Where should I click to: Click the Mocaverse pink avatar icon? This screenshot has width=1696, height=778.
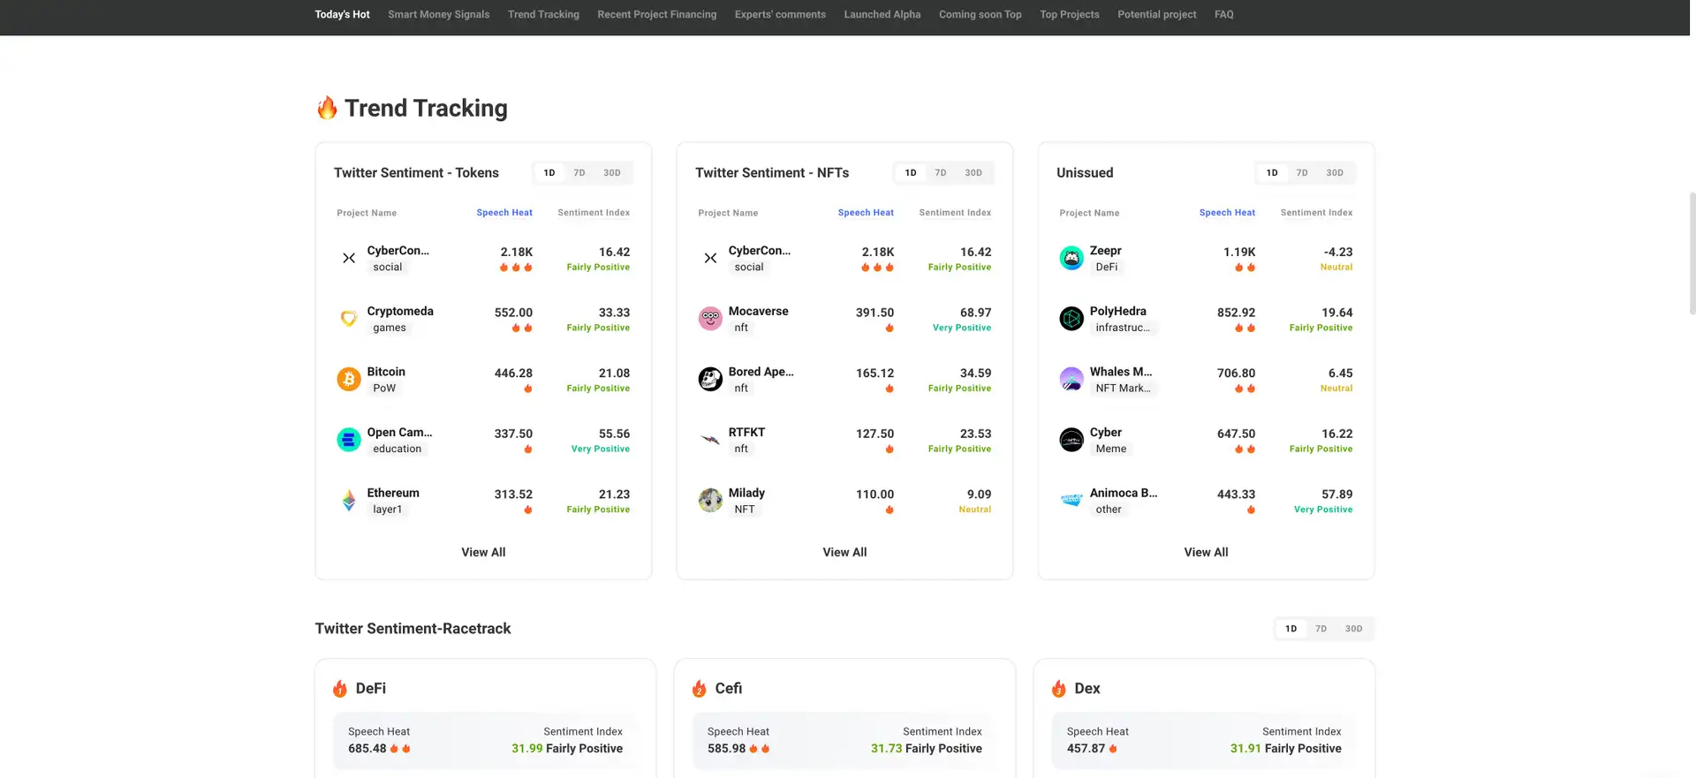tap(710, 319)
